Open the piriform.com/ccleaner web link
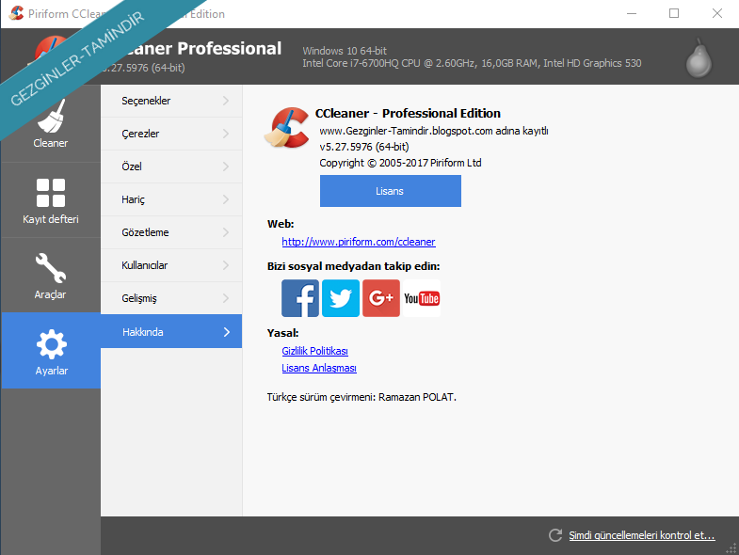The width and height of the screenshot is (739, 555). tap(359, 242)
